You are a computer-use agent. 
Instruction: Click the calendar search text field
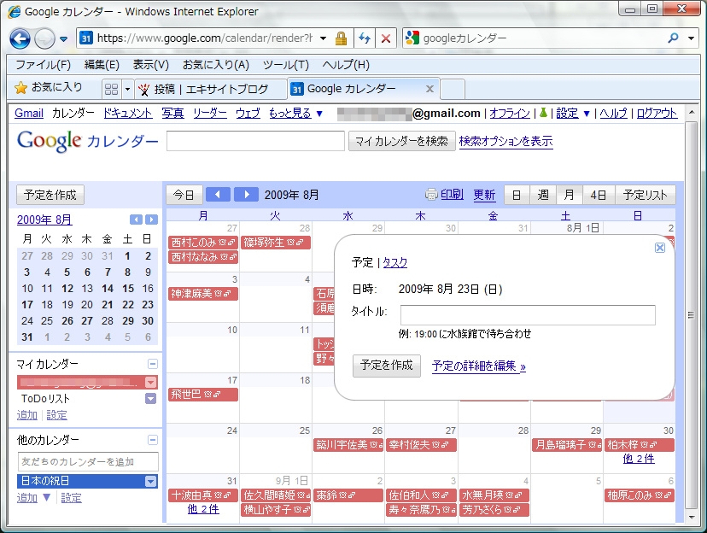click(255, 141)
